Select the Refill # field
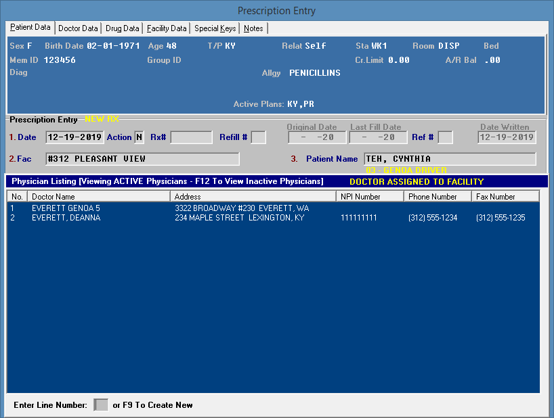Screen dimensions: 554x418 coord(258,137)
